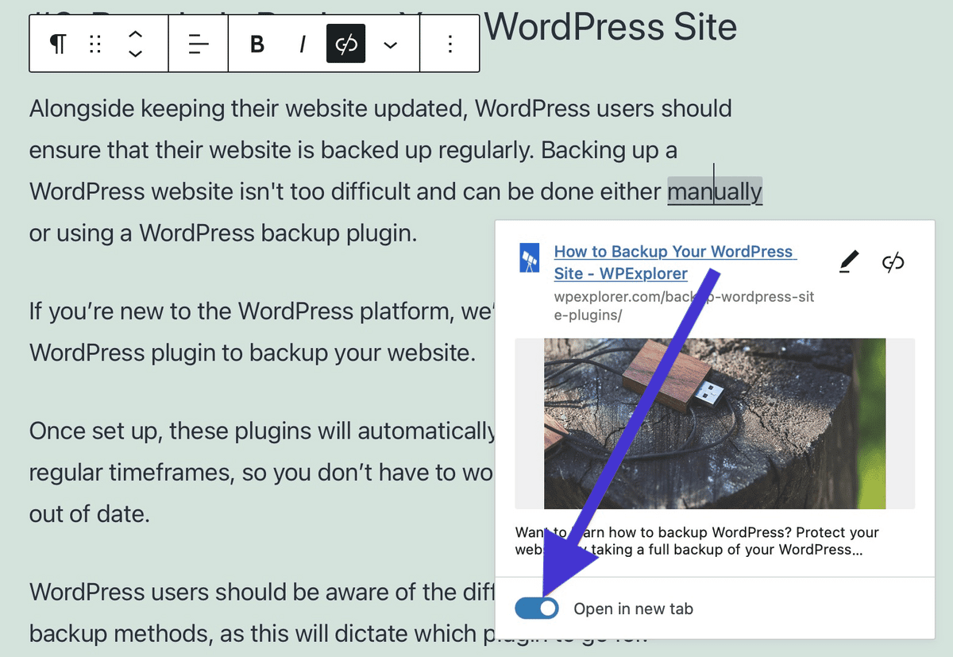Open the text alignment dropdown
Screen dimensions: 953x657
(198, 44)
